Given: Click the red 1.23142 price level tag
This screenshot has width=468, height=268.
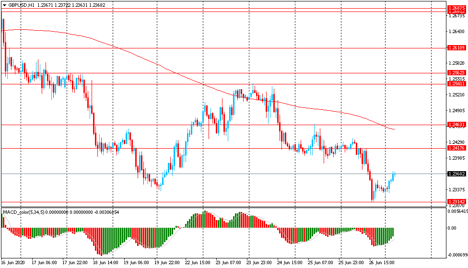Looking at the screenshot, I should (x=456, y=202).
